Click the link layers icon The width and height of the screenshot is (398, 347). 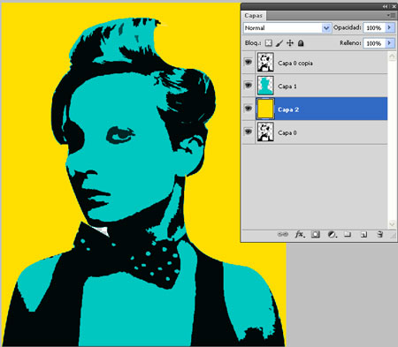pyautogui.click(x=283, y=234)
